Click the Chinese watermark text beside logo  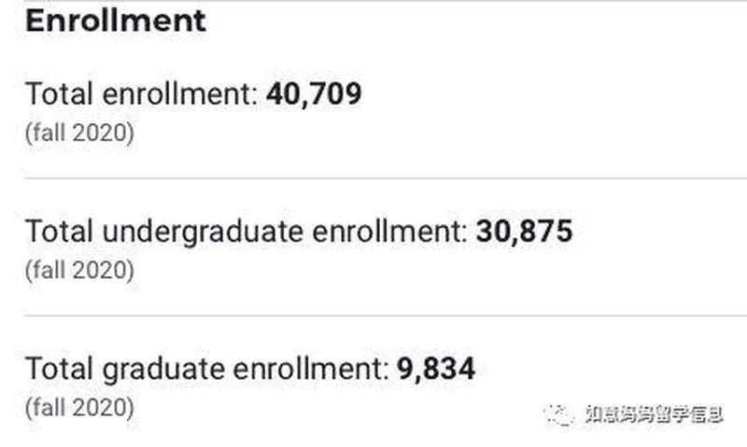[x=655, y=414]
